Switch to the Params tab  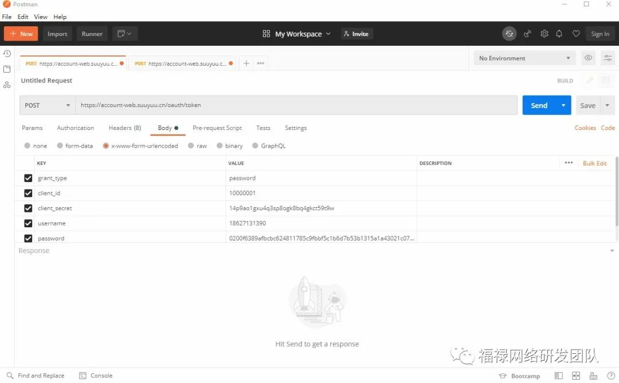[32, 128]
